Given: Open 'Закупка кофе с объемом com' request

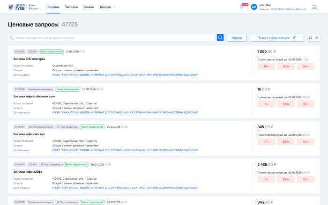Looking at the screenshot, I should tap(34, 96).
